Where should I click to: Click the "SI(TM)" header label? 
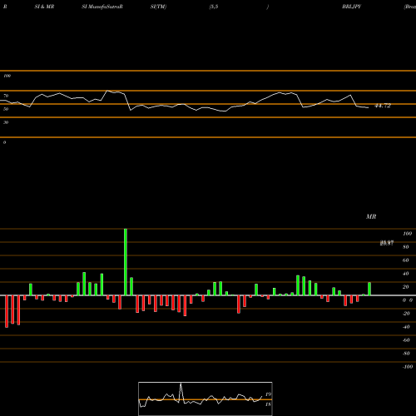coord(158,7)
